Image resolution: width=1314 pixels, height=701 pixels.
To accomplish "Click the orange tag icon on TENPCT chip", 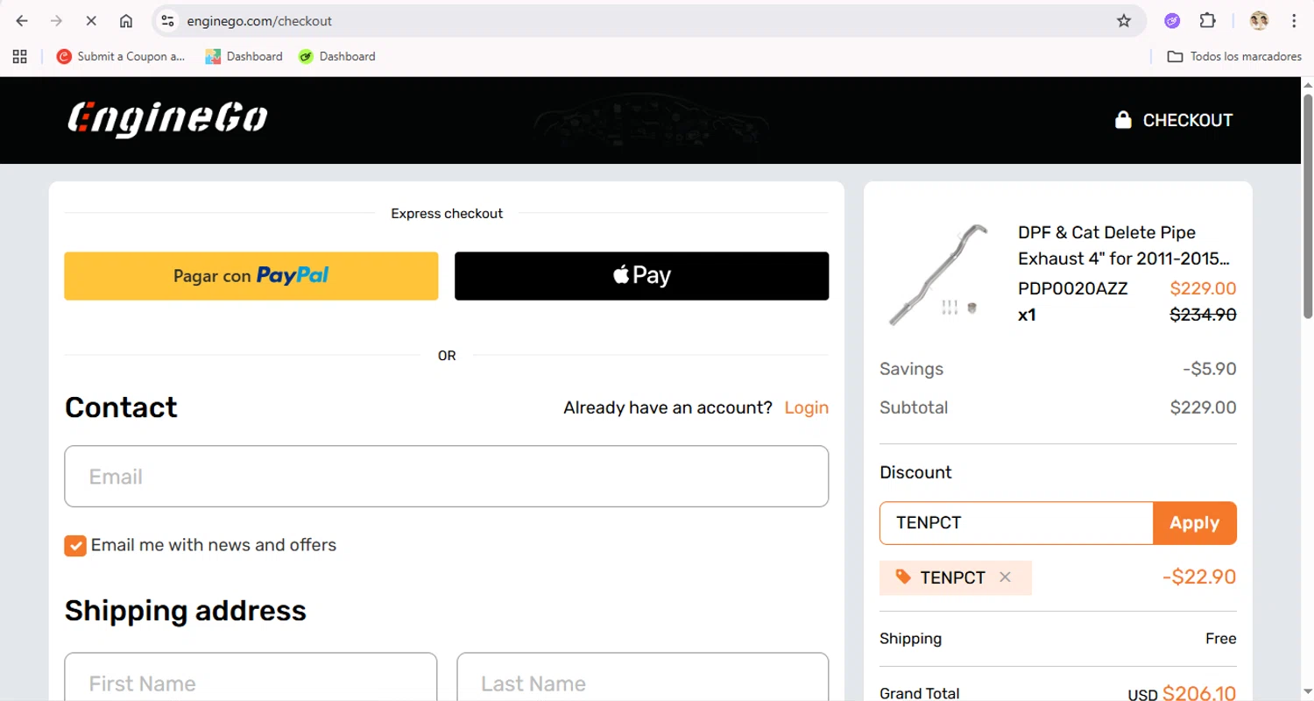I will (903, 577).
